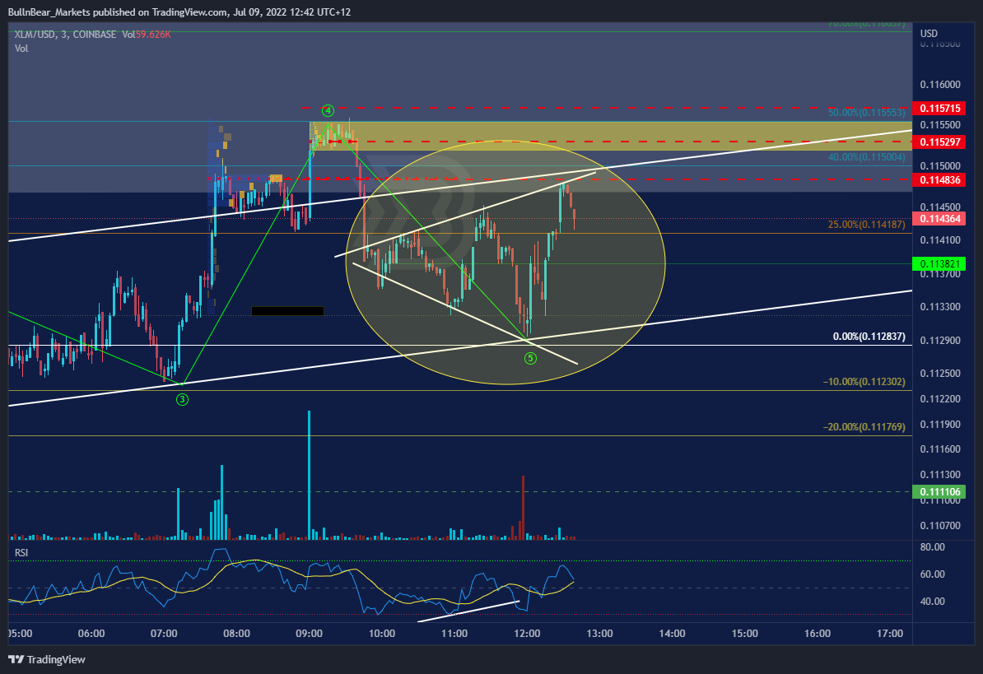Click the TradingView logo at bottom left
983x674 pixels.
[46, 659]
